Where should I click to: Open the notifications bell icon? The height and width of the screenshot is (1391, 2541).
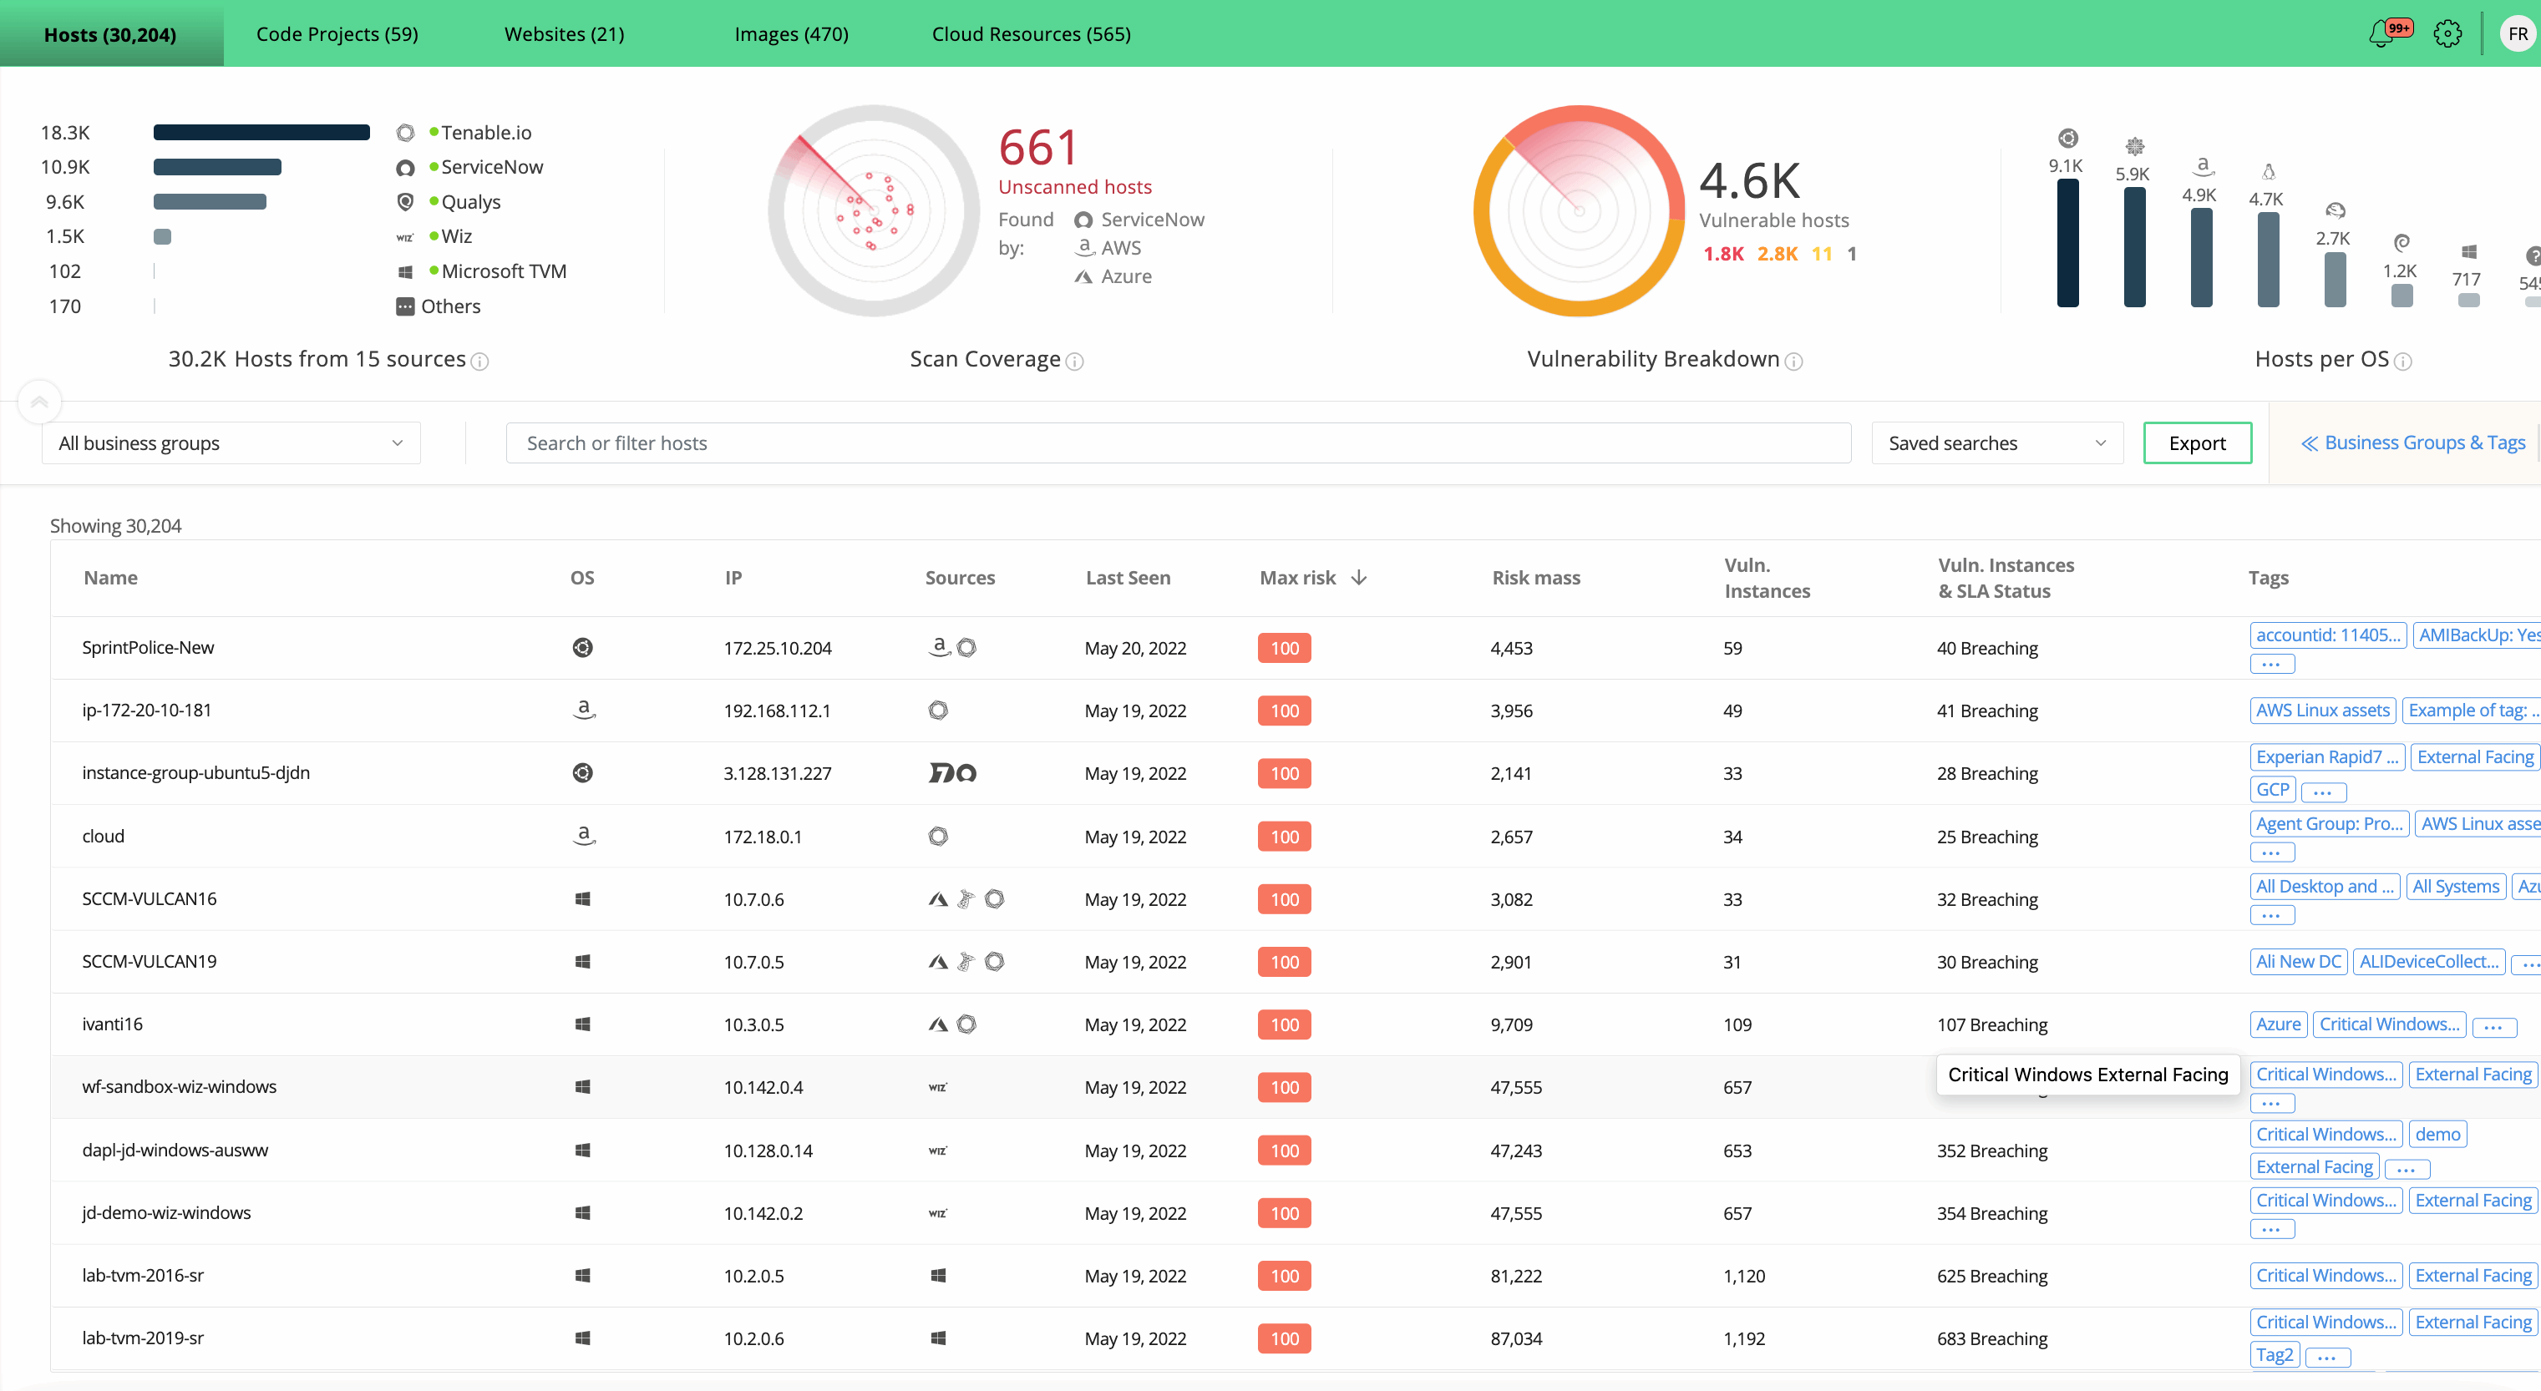(x=2383, y=34)
